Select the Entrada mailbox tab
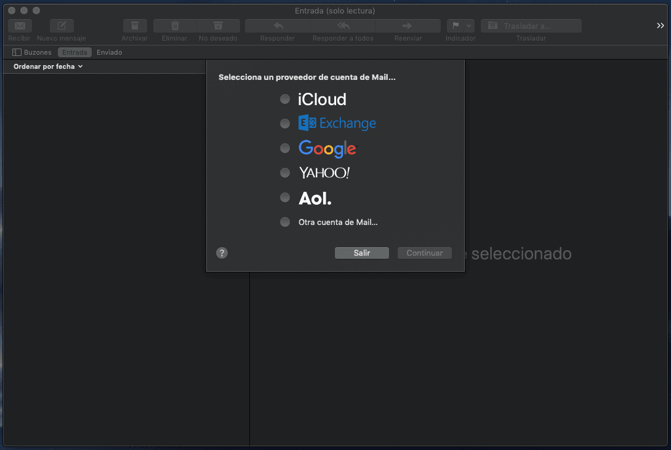The image size is (671, 450). (x=74, y=52)
